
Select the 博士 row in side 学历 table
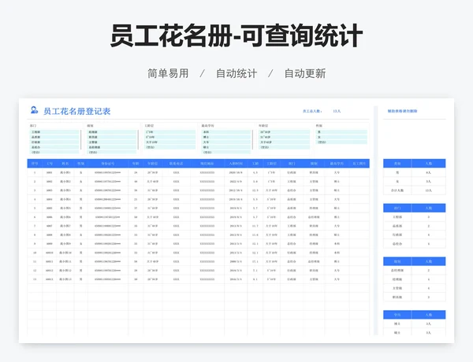point(414,323)
